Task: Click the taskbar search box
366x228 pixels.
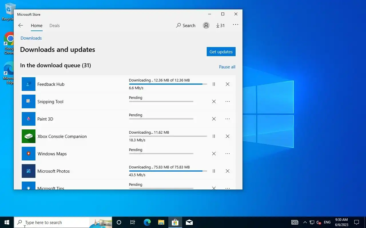Action: click(x=63, y=222)
